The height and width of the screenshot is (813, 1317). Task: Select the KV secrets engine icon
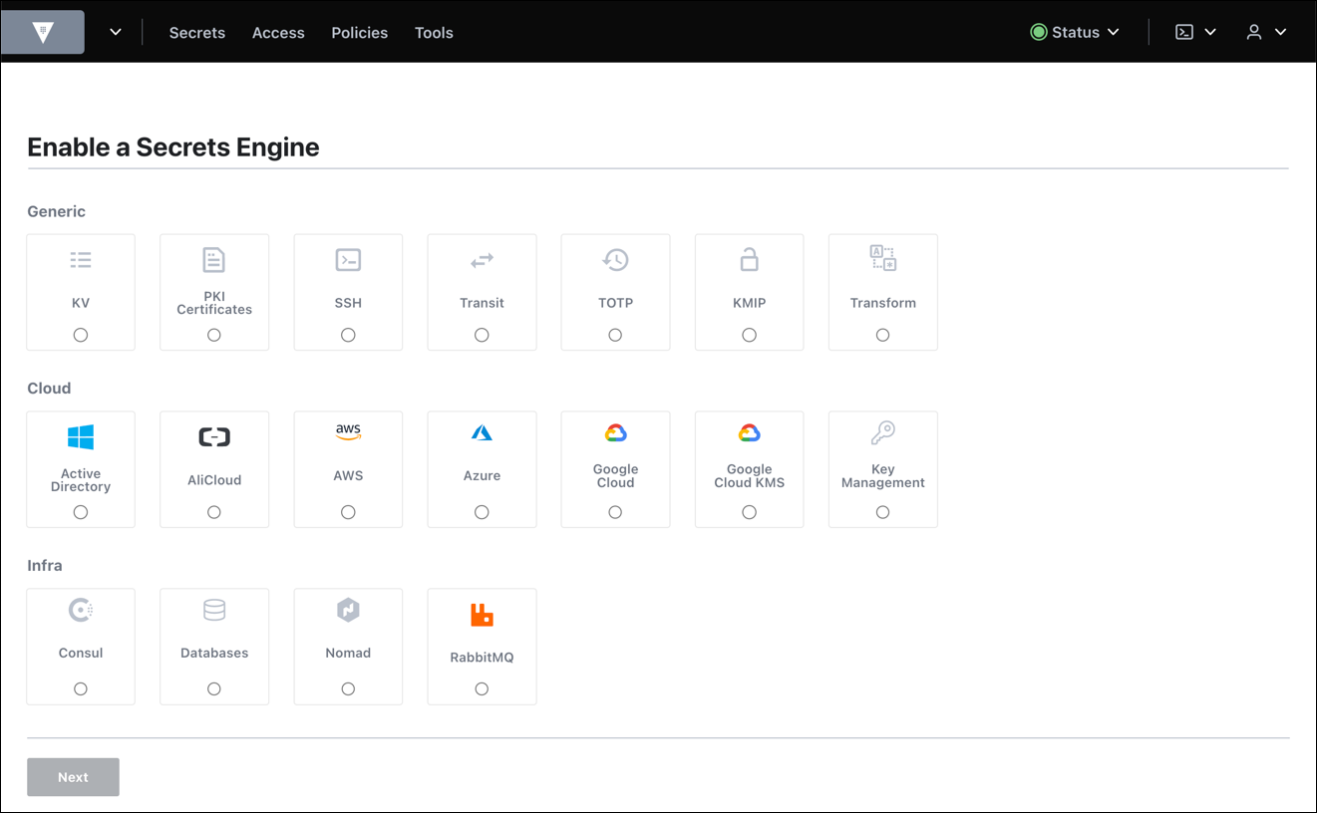pos(81,259)
